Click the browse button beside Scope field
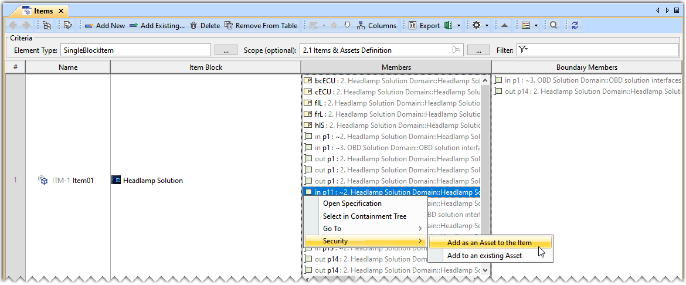This screenshot has width=686, height=285. click(478, 50)
